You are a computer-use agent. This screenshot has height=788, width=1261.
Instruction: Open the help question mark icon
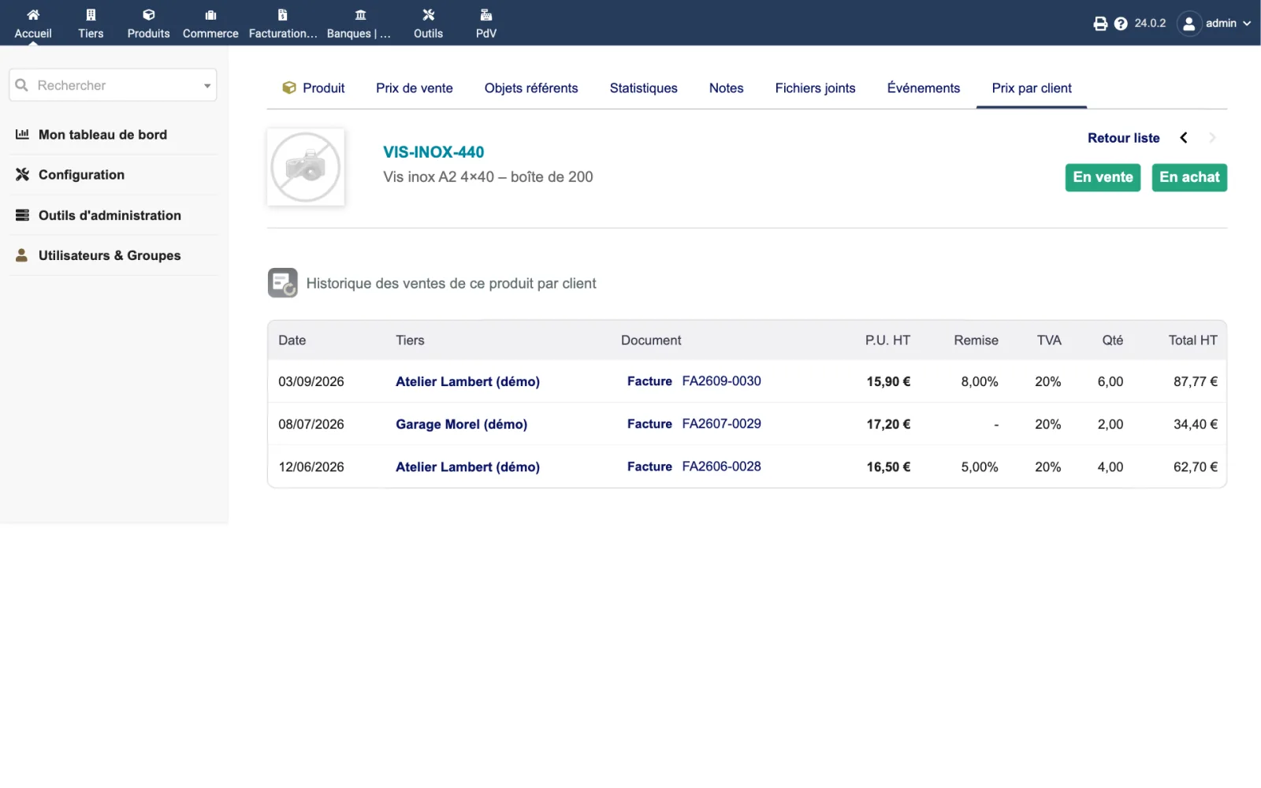1121,24
